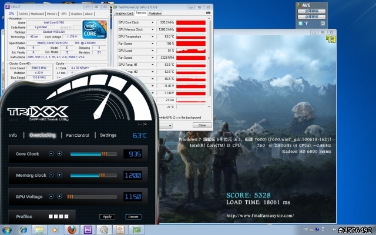
Task: Open GPU Temperature sensor dropdown
Action: (152, 36)
